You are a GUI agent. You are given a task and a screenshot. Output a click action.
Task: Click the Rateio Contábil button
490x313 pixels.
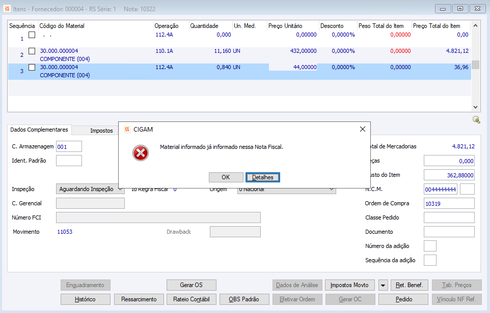[x=191, y=299]
